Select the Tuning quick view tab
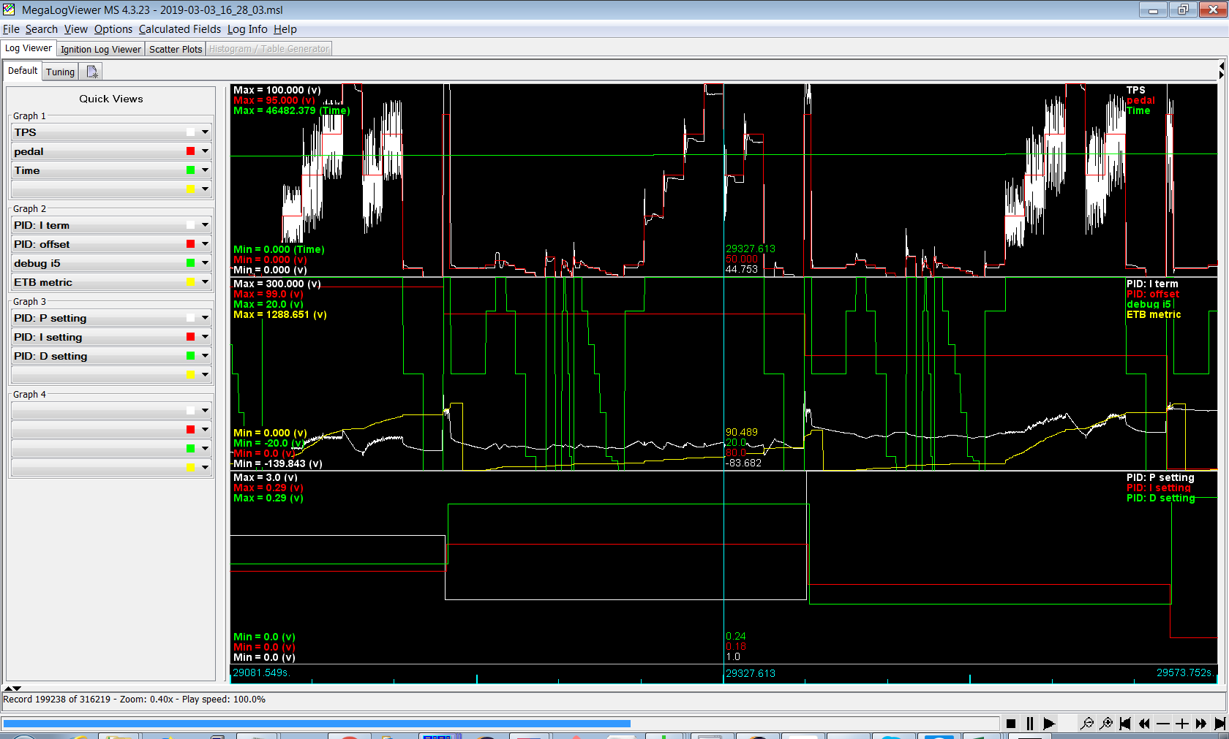Screen dimensions: 1229x739 click(x=60, y=72)
